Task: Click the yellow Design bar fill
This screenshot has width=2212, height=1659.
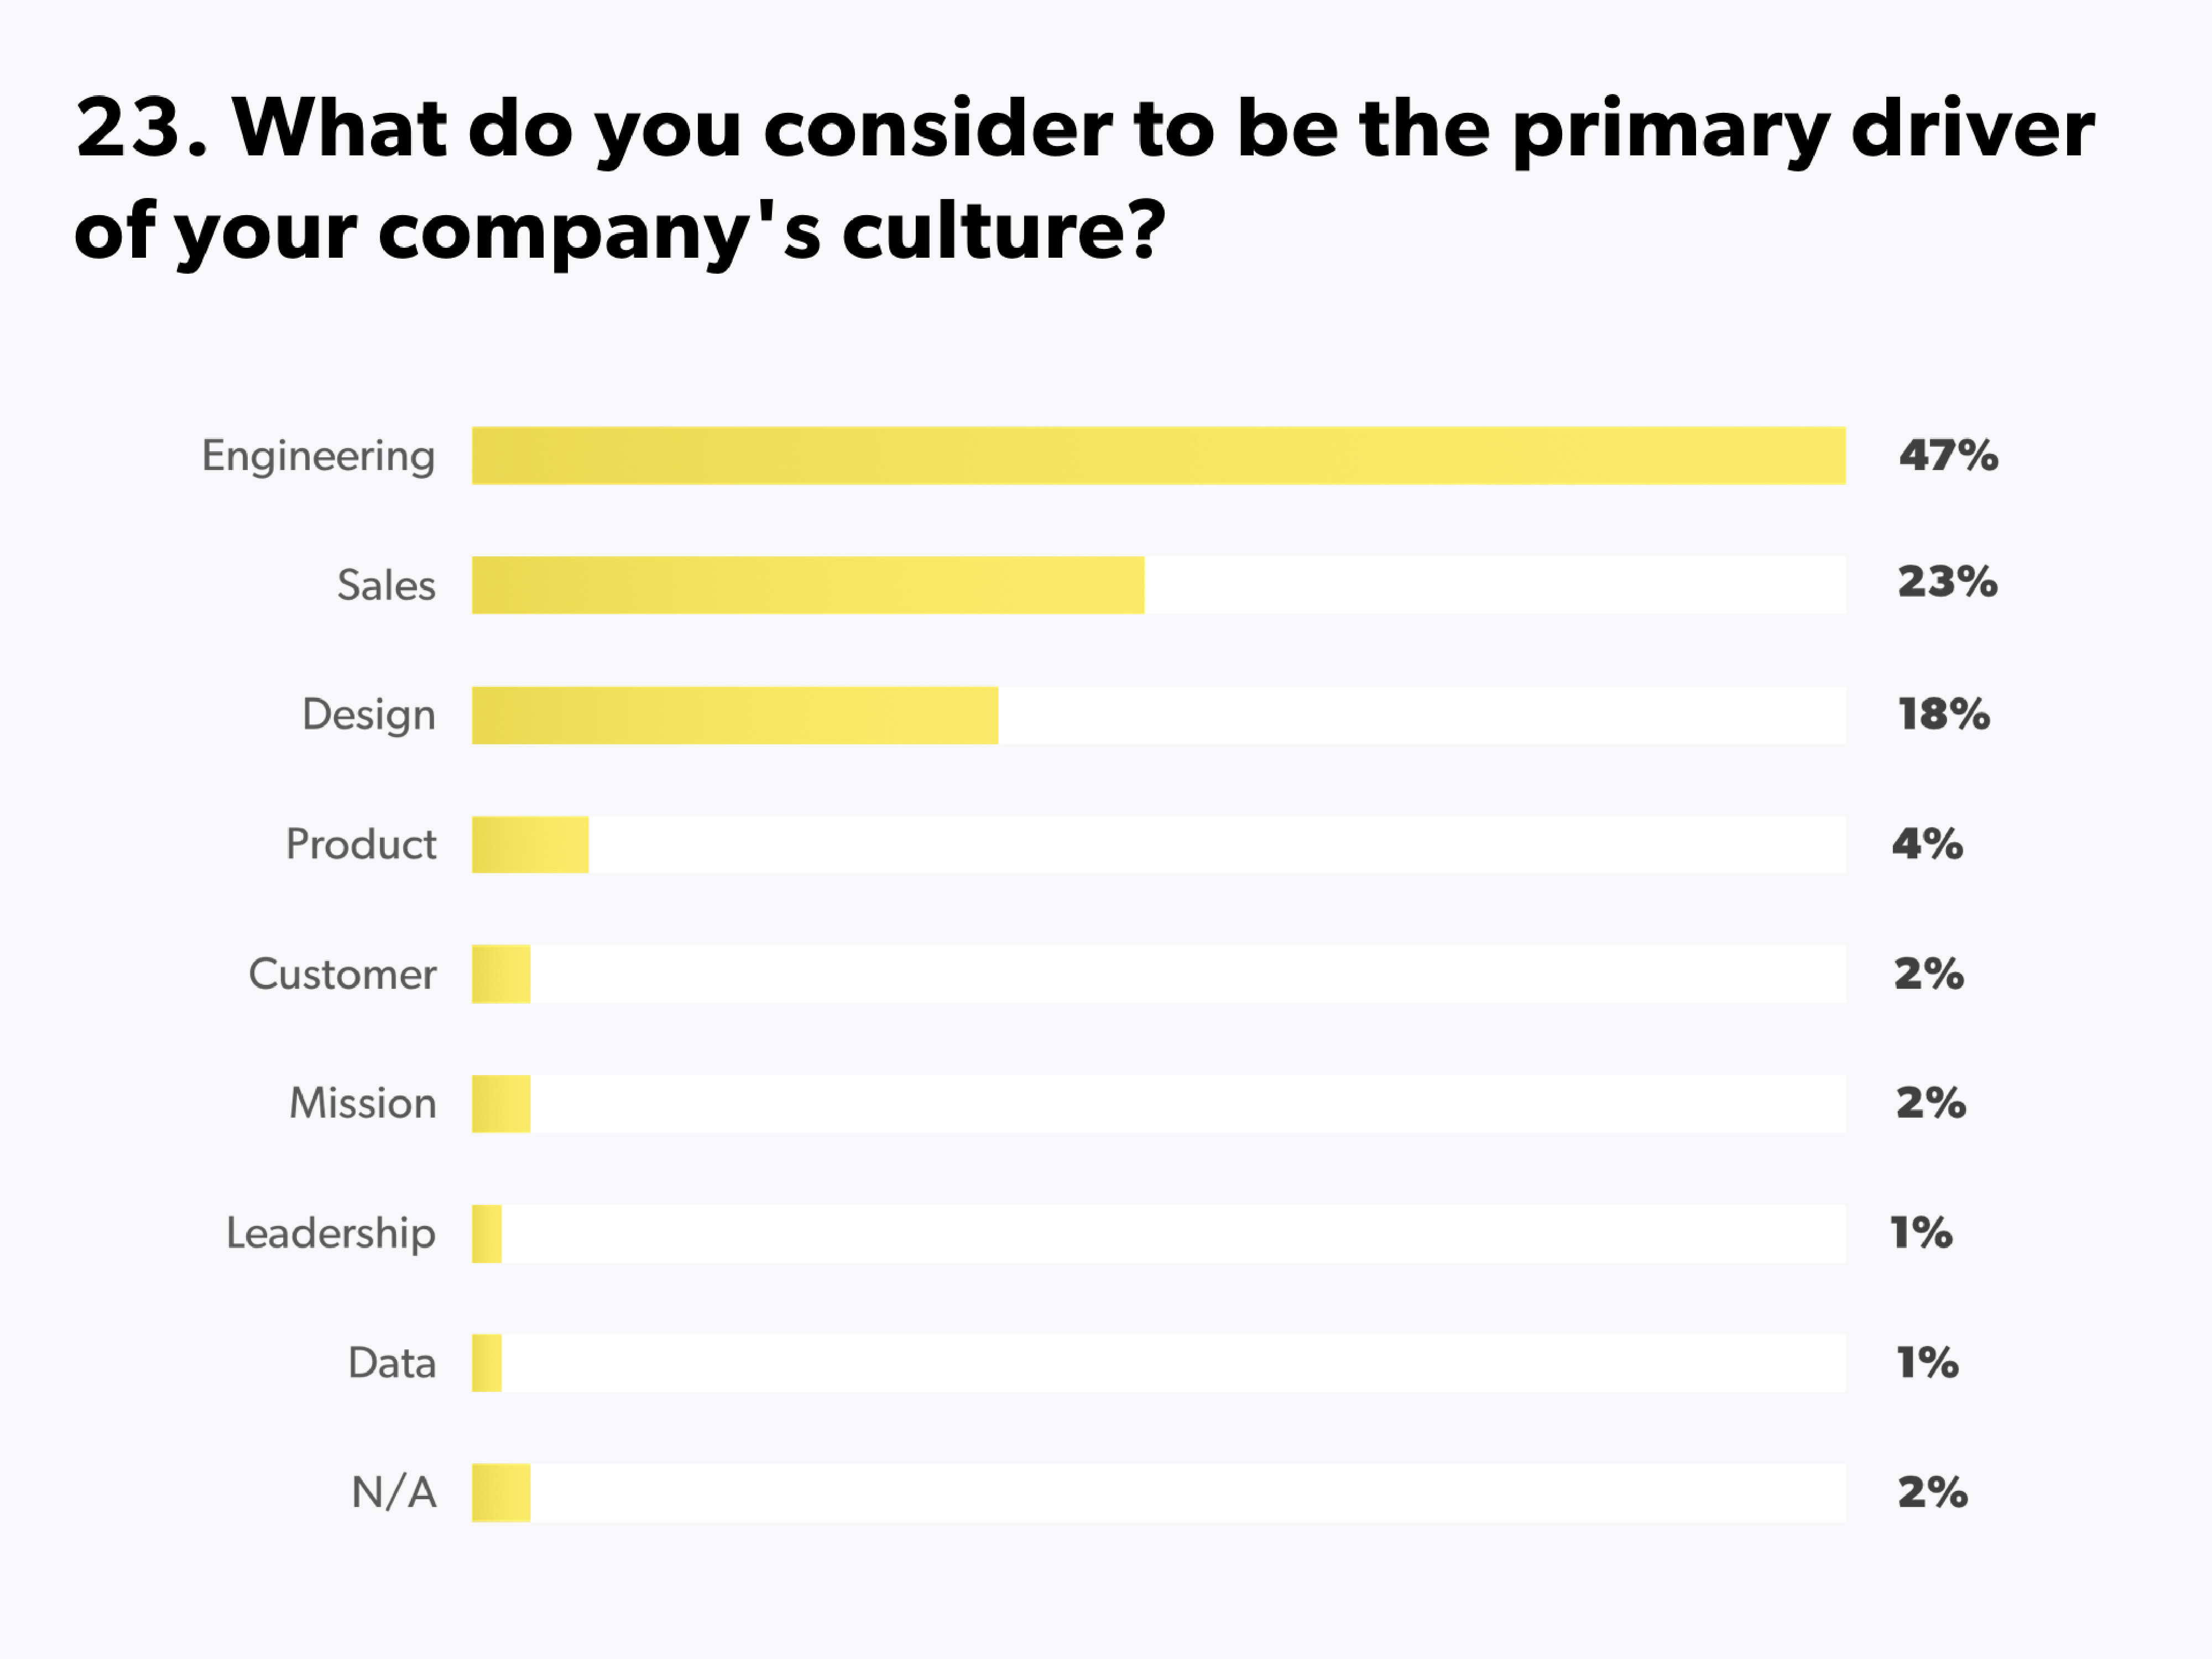Action: pos(734,715)
